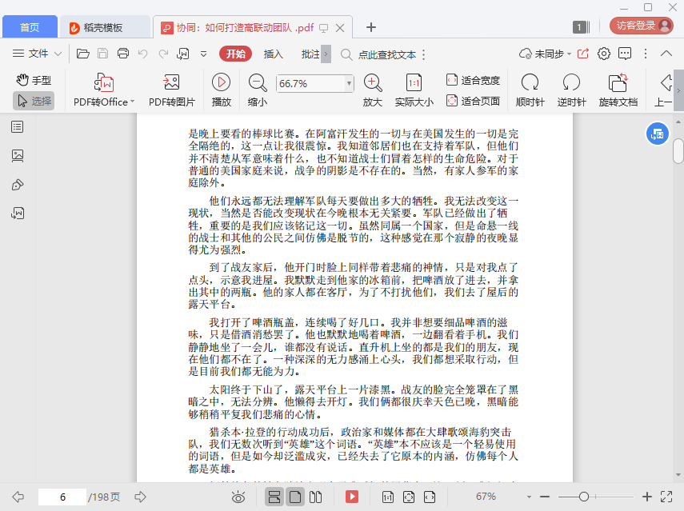Open the 未同步 sync dropdown
Viewport: 684px width, 511px height.
tap(546, 54)
